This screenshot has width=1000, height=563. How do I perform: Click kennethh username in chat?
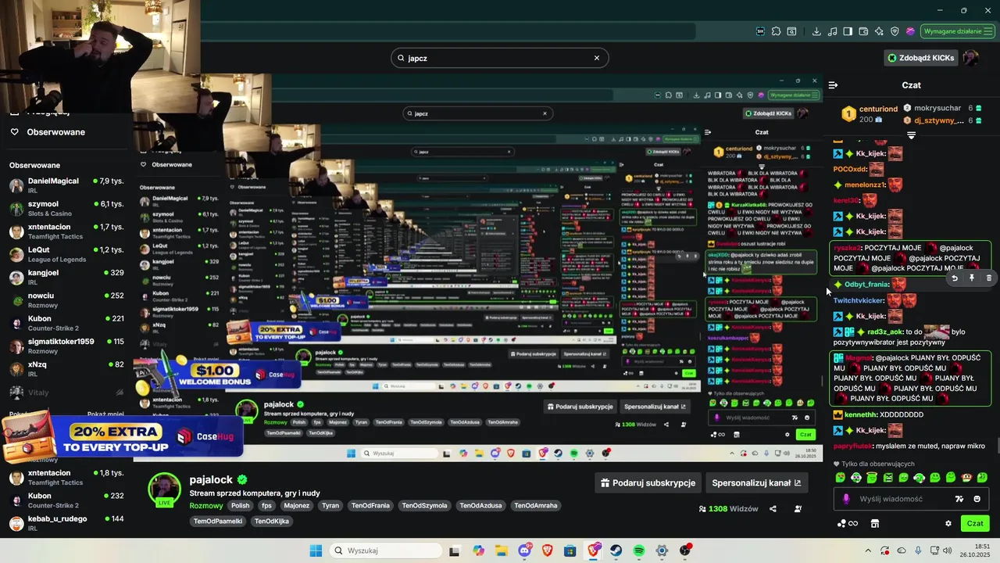(861, 414)
